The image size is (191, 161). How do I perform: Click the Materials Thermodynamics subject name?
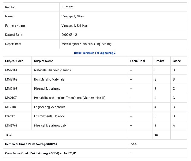click(x=52, y=70)
